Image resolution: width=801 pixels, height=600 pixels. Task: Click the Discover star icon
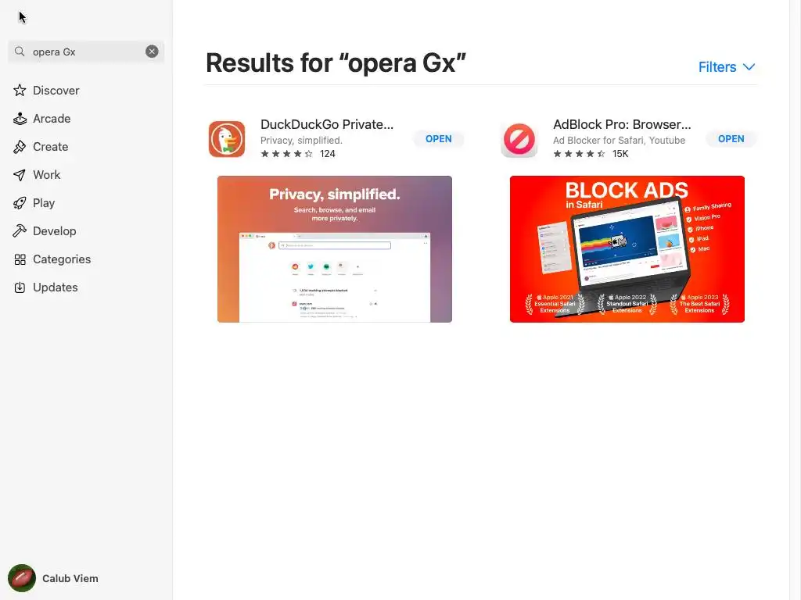point(20,91)
